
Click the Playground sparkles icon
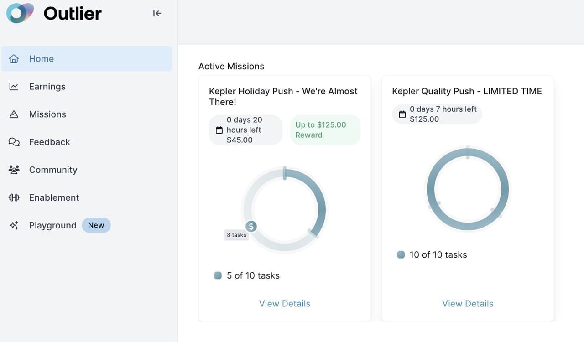14,225
